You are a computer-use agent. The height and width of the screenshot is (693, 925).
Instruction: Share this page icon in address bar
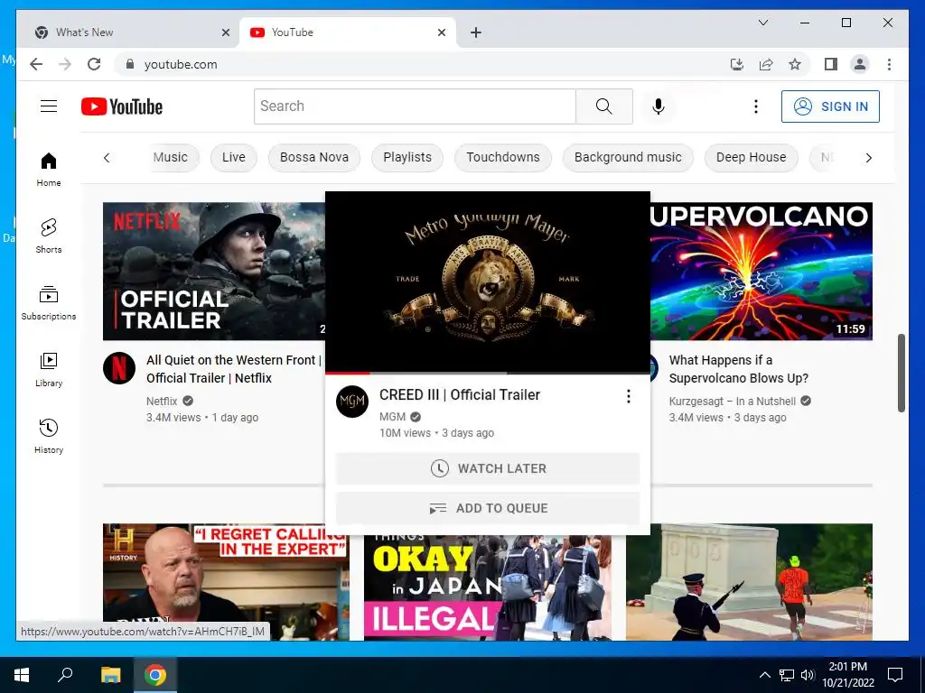[x=766, y=64]
